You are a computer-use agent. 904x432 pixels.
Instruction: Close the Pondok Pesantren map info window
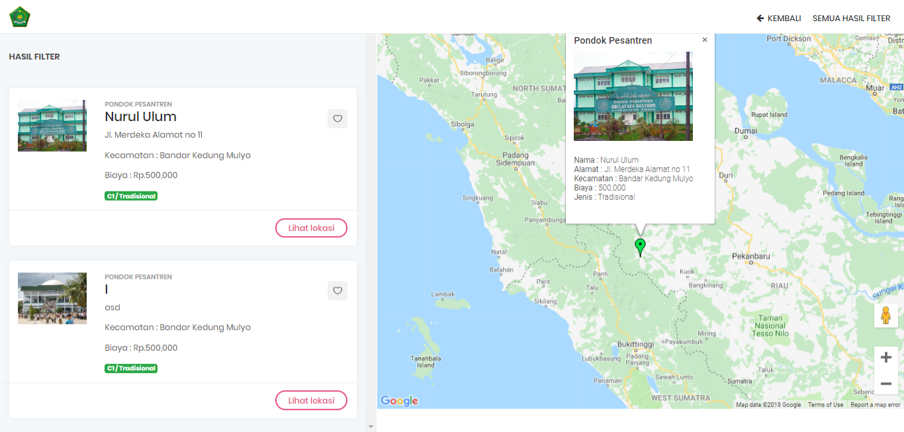tap(705, 40)
